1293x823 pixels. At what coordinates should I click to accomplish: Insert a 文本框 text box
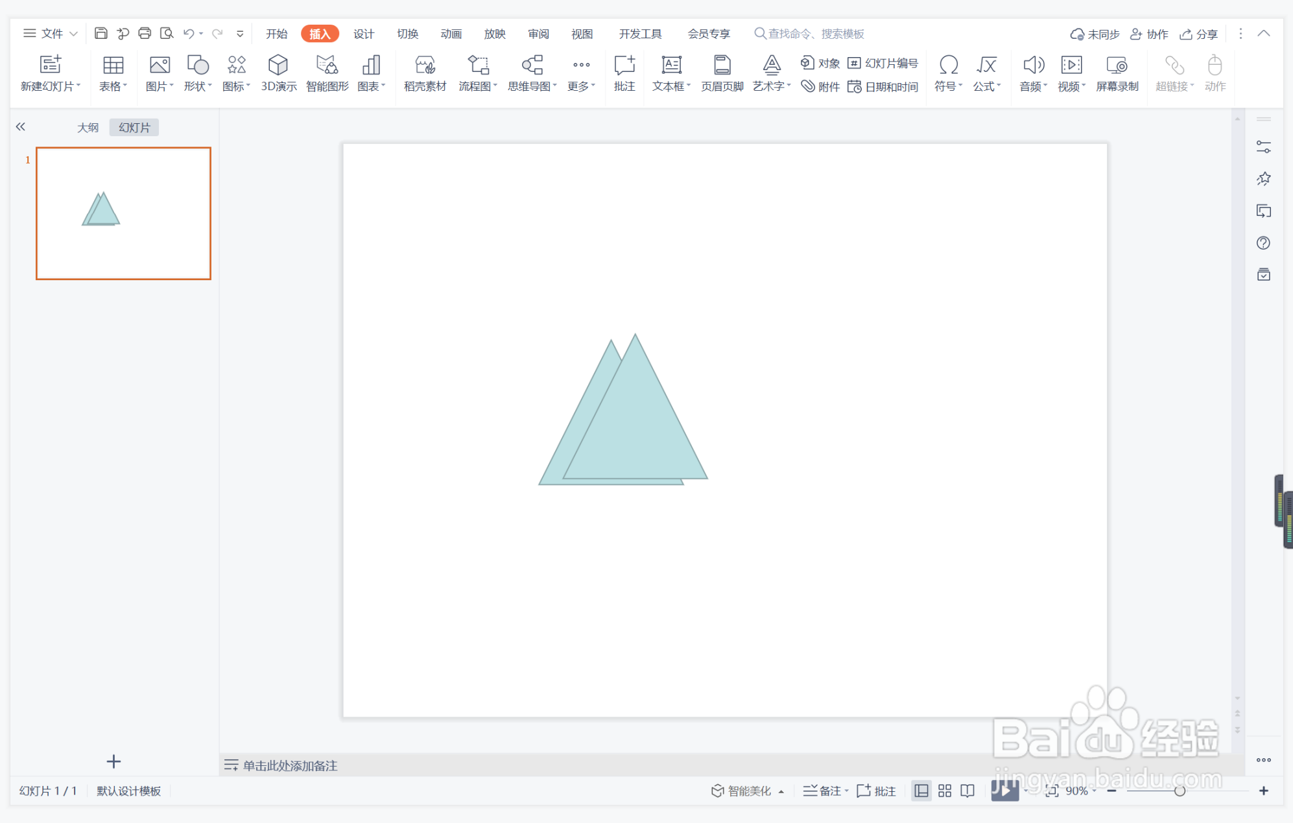(671, 73)
